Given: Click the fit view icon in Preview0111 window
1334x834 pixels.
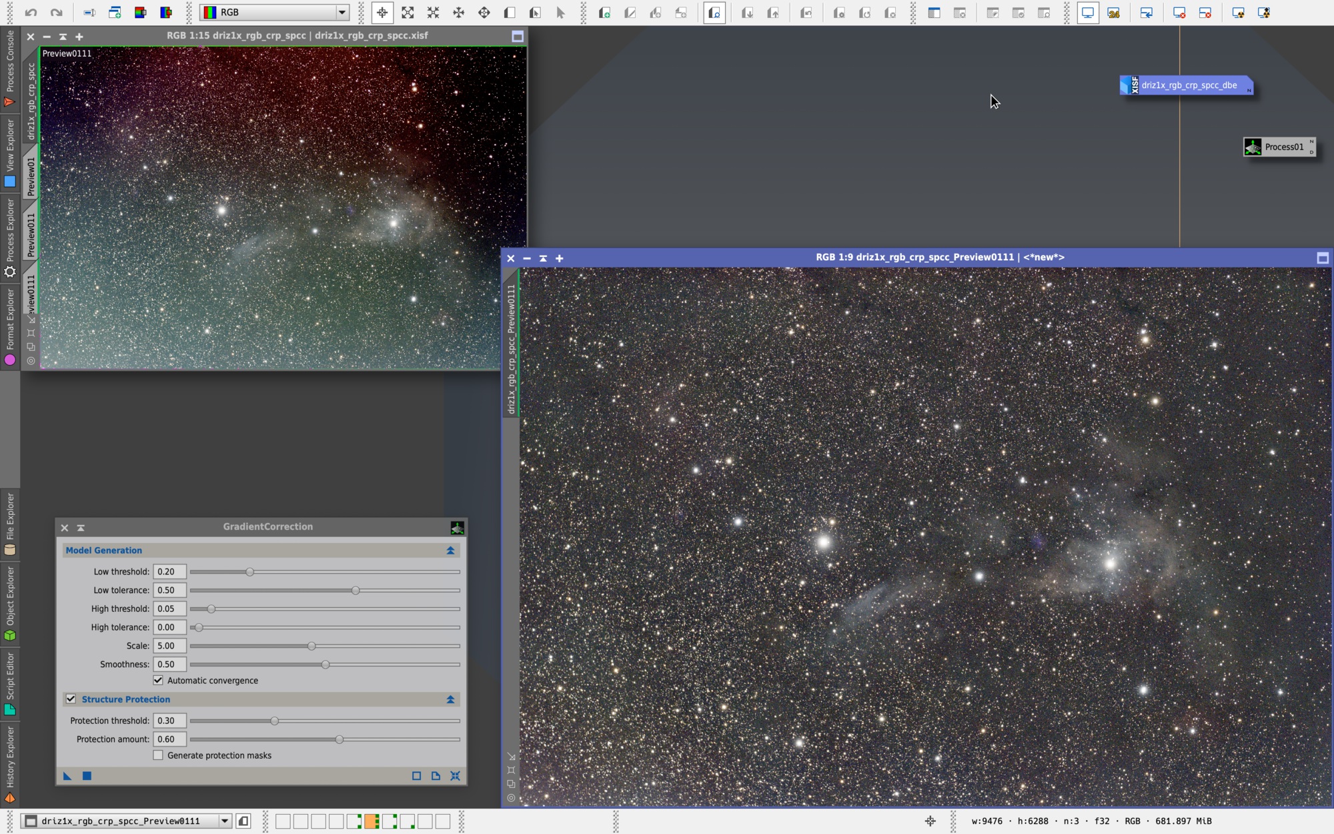Looking at the screenshot, I should click(x=511, y=770).
